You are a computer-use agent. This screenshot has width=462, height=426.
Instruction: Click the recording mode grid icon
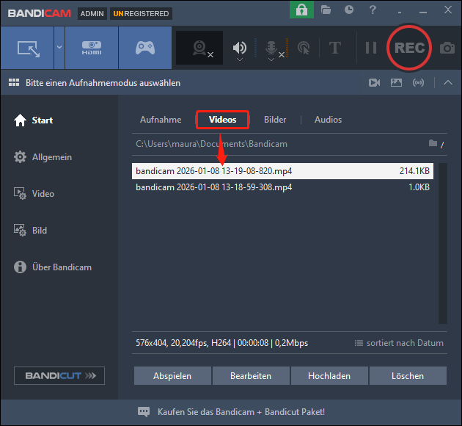coord(14,82)
